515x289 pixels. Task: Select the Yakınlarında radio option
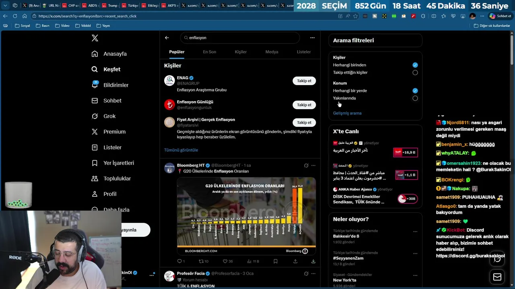point(415,98)
